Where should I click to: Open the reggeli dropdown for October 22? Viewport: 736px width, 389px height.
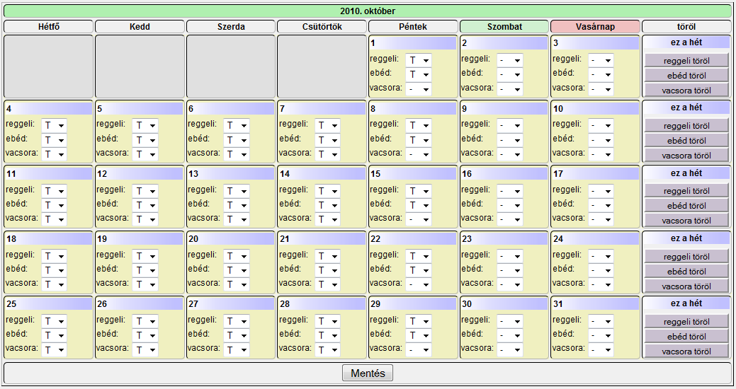pos(419,256)
